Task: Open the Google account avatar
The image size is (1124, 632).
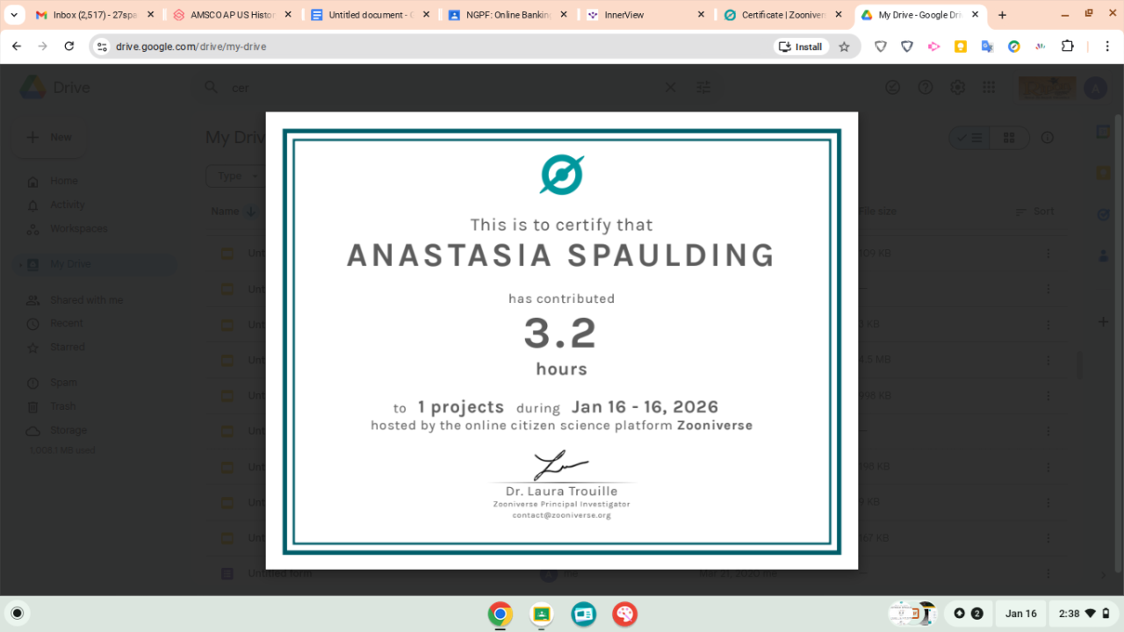Action: click(1095, 88)
